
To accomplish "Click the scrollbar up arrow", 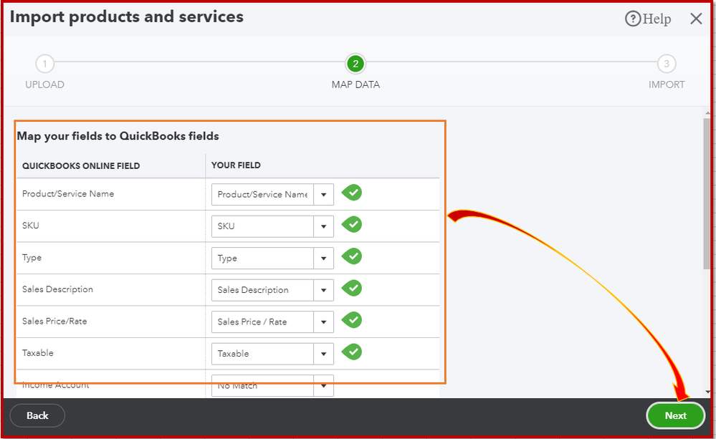I will (x=707, y=112).
